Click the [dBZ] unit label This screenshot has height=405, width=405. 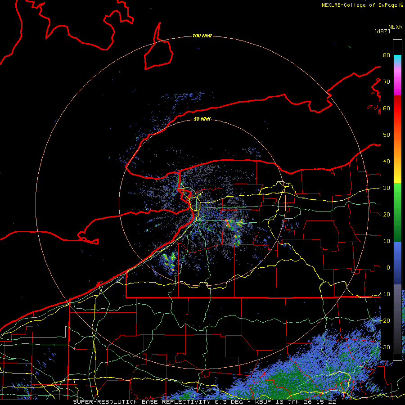[x=382, y=31]
